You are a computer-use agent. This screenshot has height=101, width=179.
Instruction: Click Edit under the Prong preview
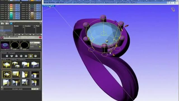(15, 50)
